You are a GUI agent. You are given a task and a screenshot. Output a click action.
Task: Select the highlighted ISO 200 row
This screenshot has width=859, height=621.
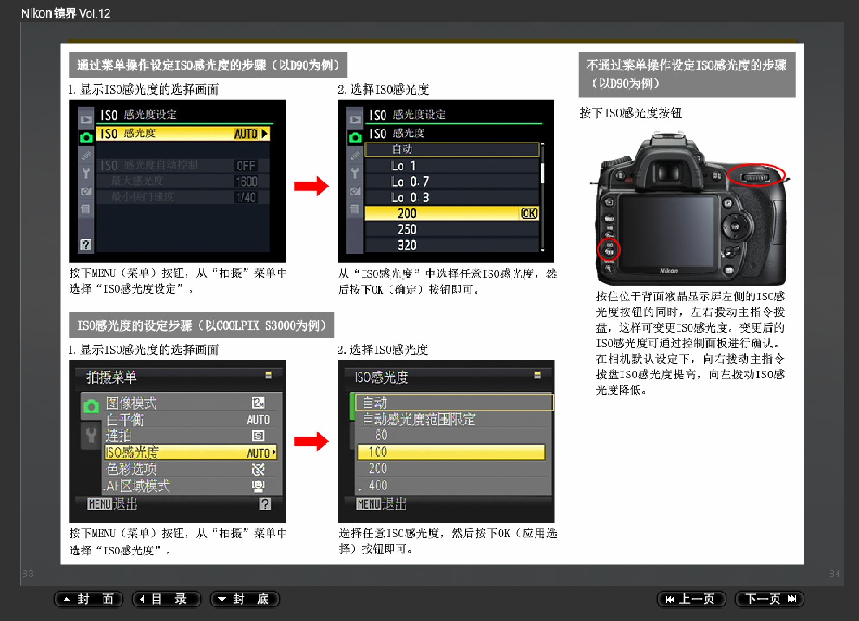[452, 213]
